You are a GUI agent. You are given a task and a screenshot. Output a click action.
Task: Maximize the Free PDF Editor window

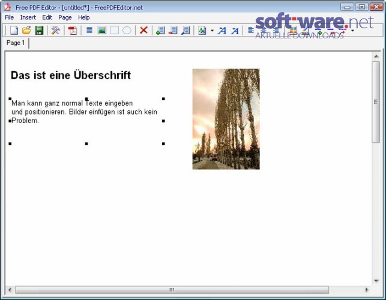362,7
